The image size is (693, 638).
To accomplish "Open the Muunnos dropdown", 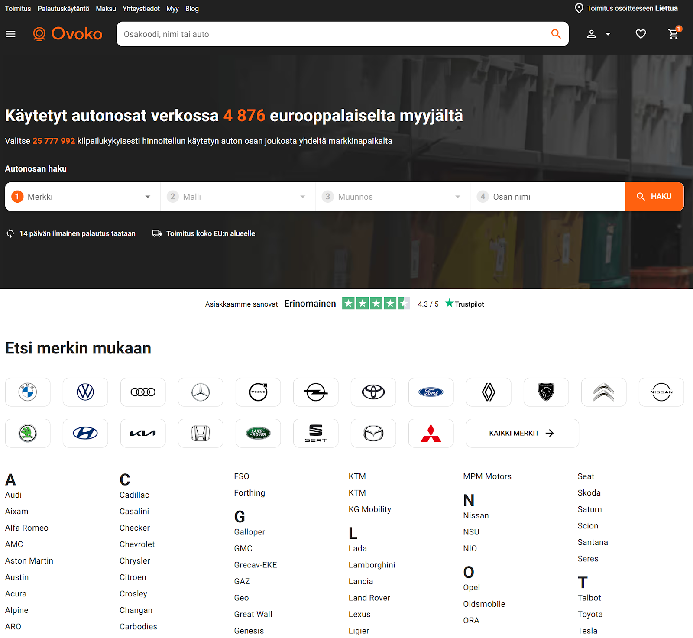I will [x=393, y=197].
